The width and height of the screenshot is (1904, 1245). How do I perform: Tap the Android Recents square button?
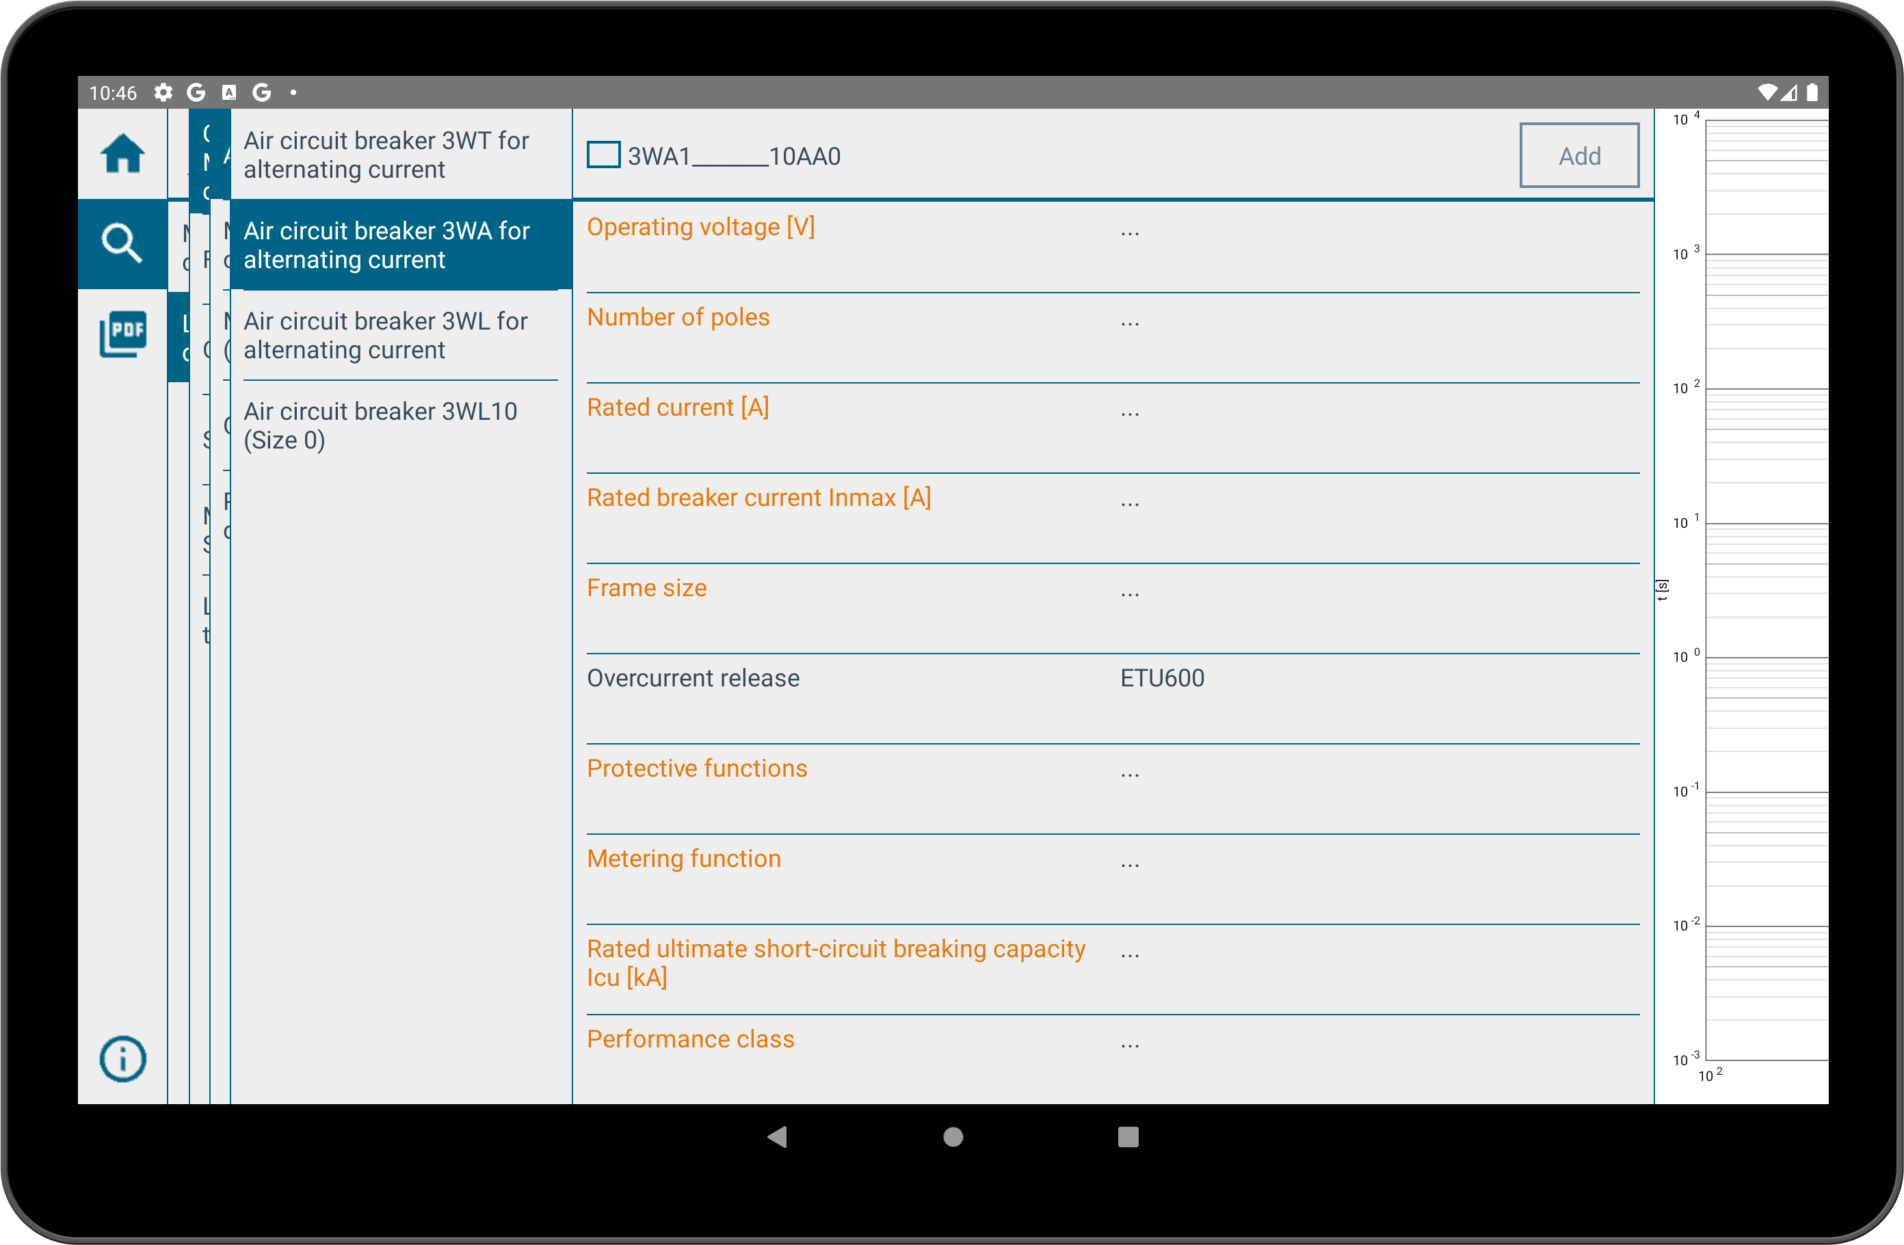(1128, 1136)
